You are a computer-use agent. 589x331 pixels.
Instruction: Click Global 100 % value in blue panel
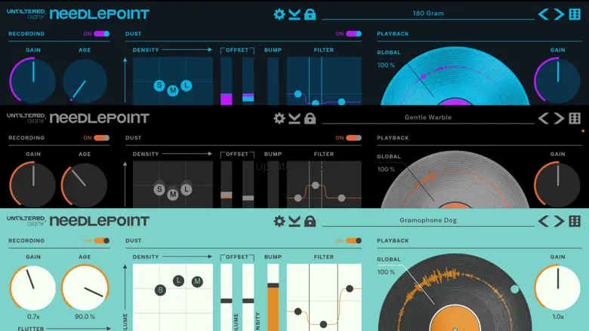pos(386,66)
